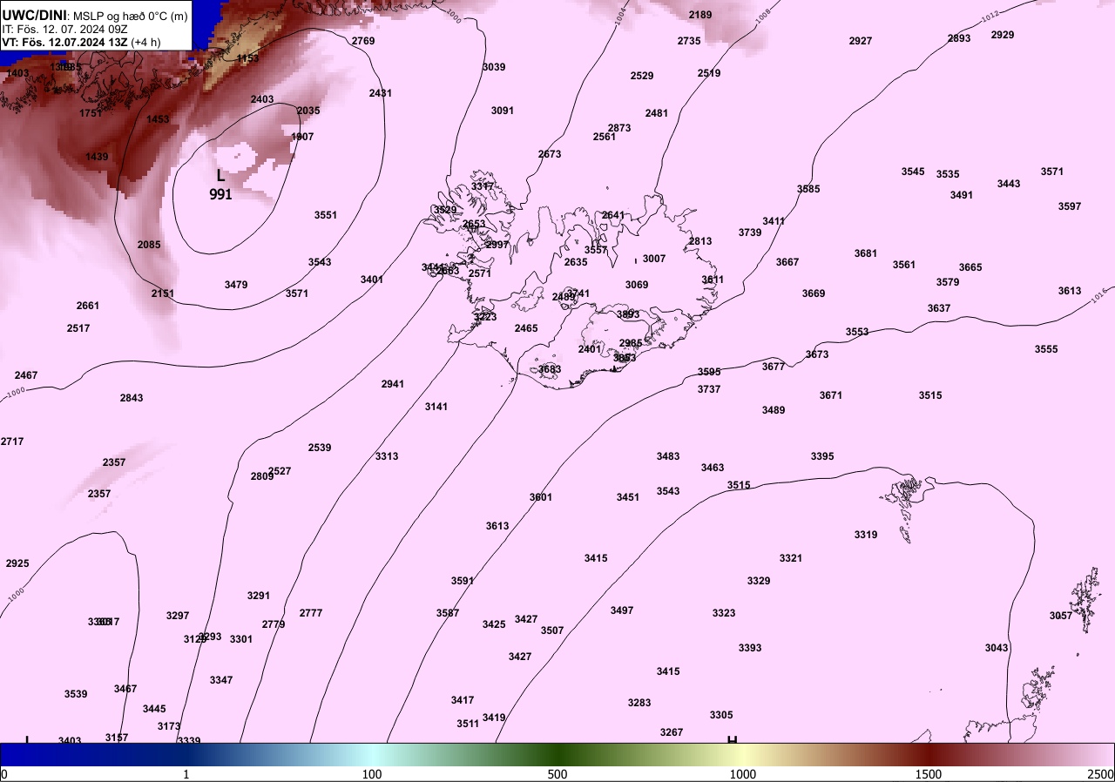Click the height value '3043'
The height and width of the screenshot is (782, 1115).
click(997, 648)
